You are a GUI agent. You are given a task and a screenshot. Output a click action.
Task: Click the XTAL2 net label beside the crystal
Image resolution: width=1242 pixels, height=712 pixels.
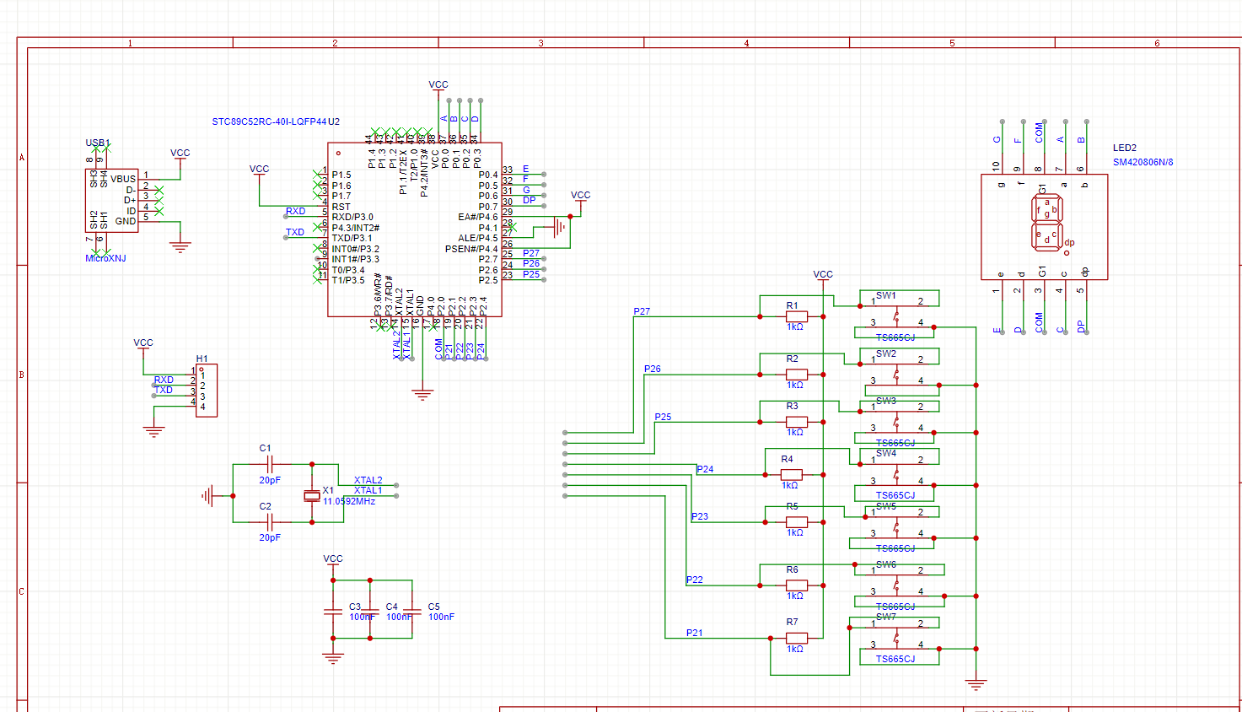(368, 480)
